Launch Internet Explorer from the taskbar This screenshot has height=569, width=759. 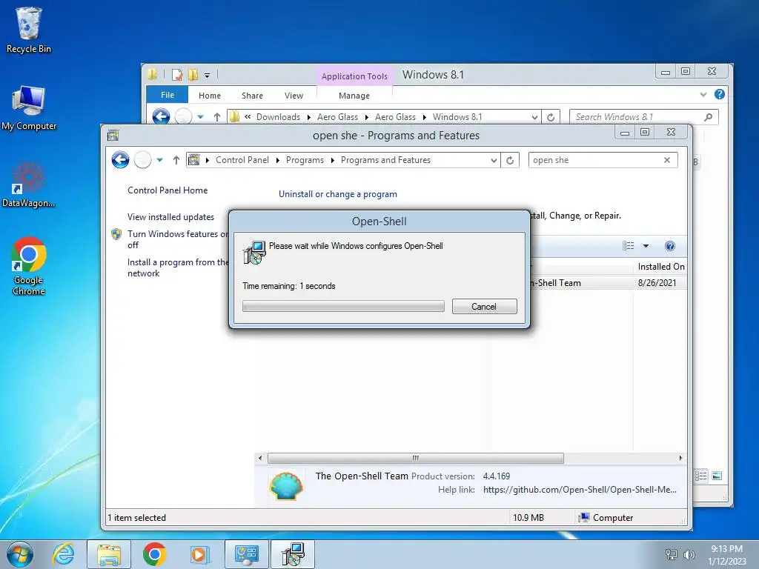pos(64,554)
